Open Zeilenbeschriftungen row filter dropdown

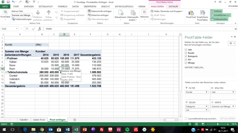(33, 55)
